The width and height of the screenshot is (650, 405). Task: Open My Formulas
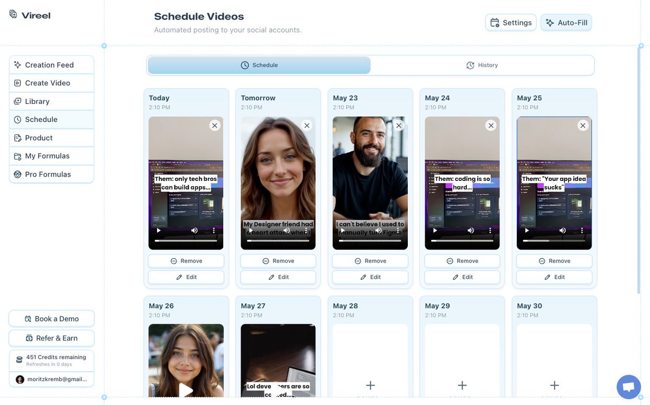(48, 155)
